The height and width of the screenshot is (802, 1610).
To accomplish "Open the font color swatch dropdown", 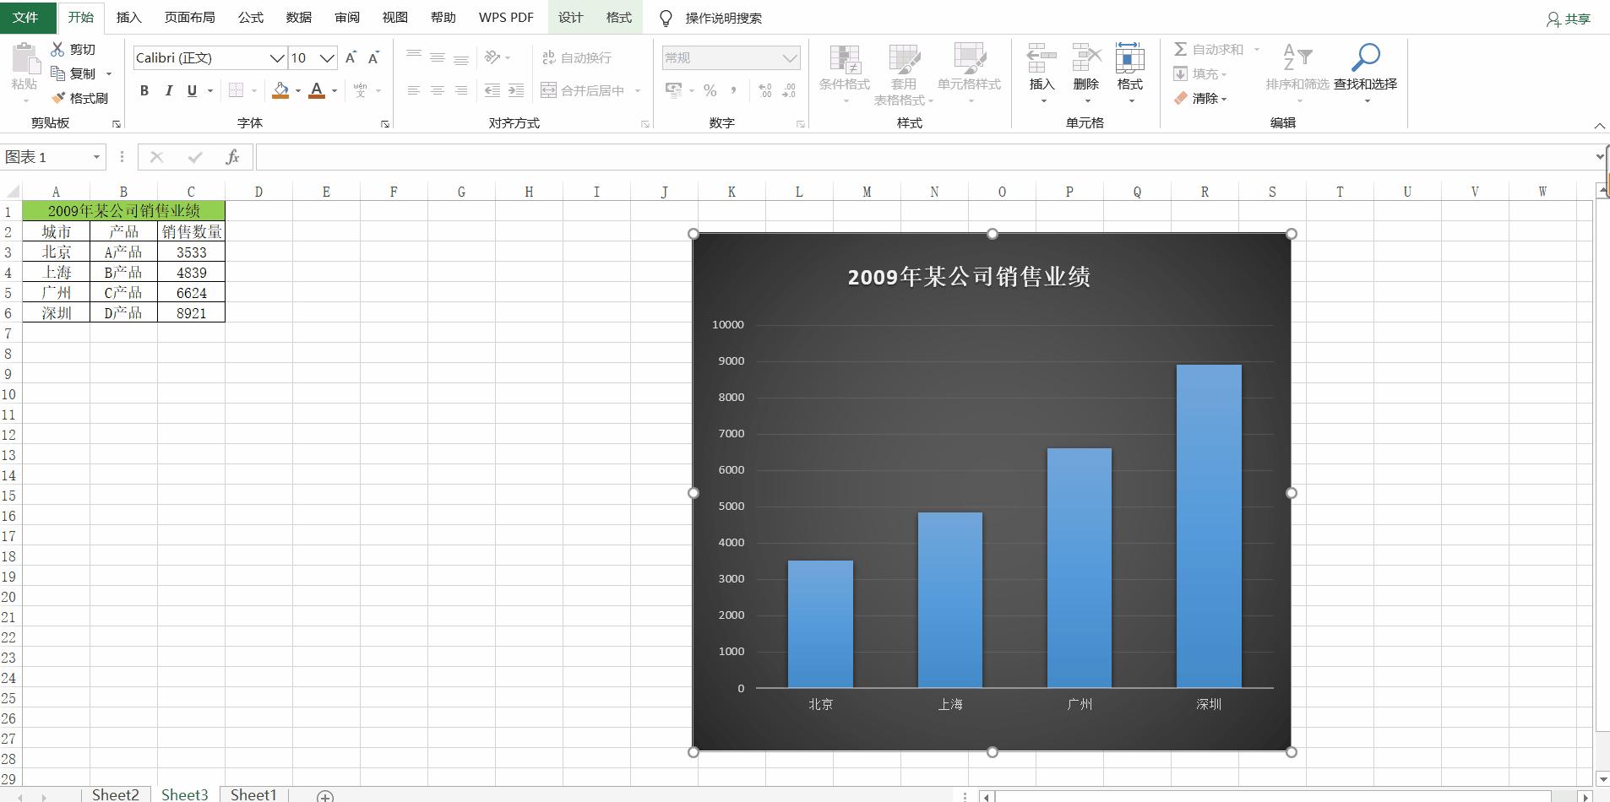I will (x=332, y=90).
